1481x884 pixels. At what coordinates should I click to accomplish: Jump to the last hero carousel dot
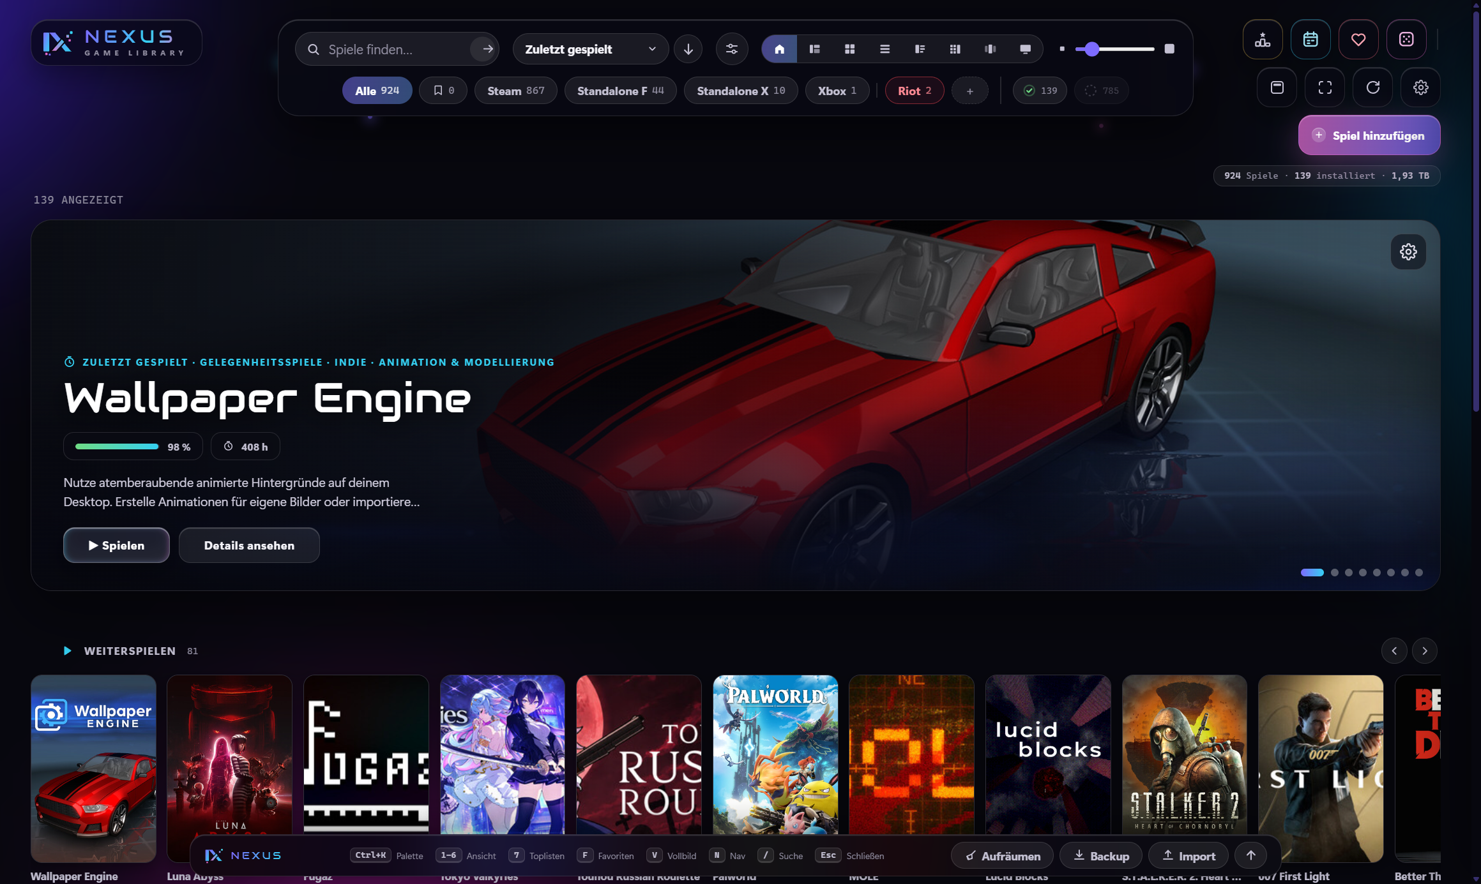tap(1419, 573)
